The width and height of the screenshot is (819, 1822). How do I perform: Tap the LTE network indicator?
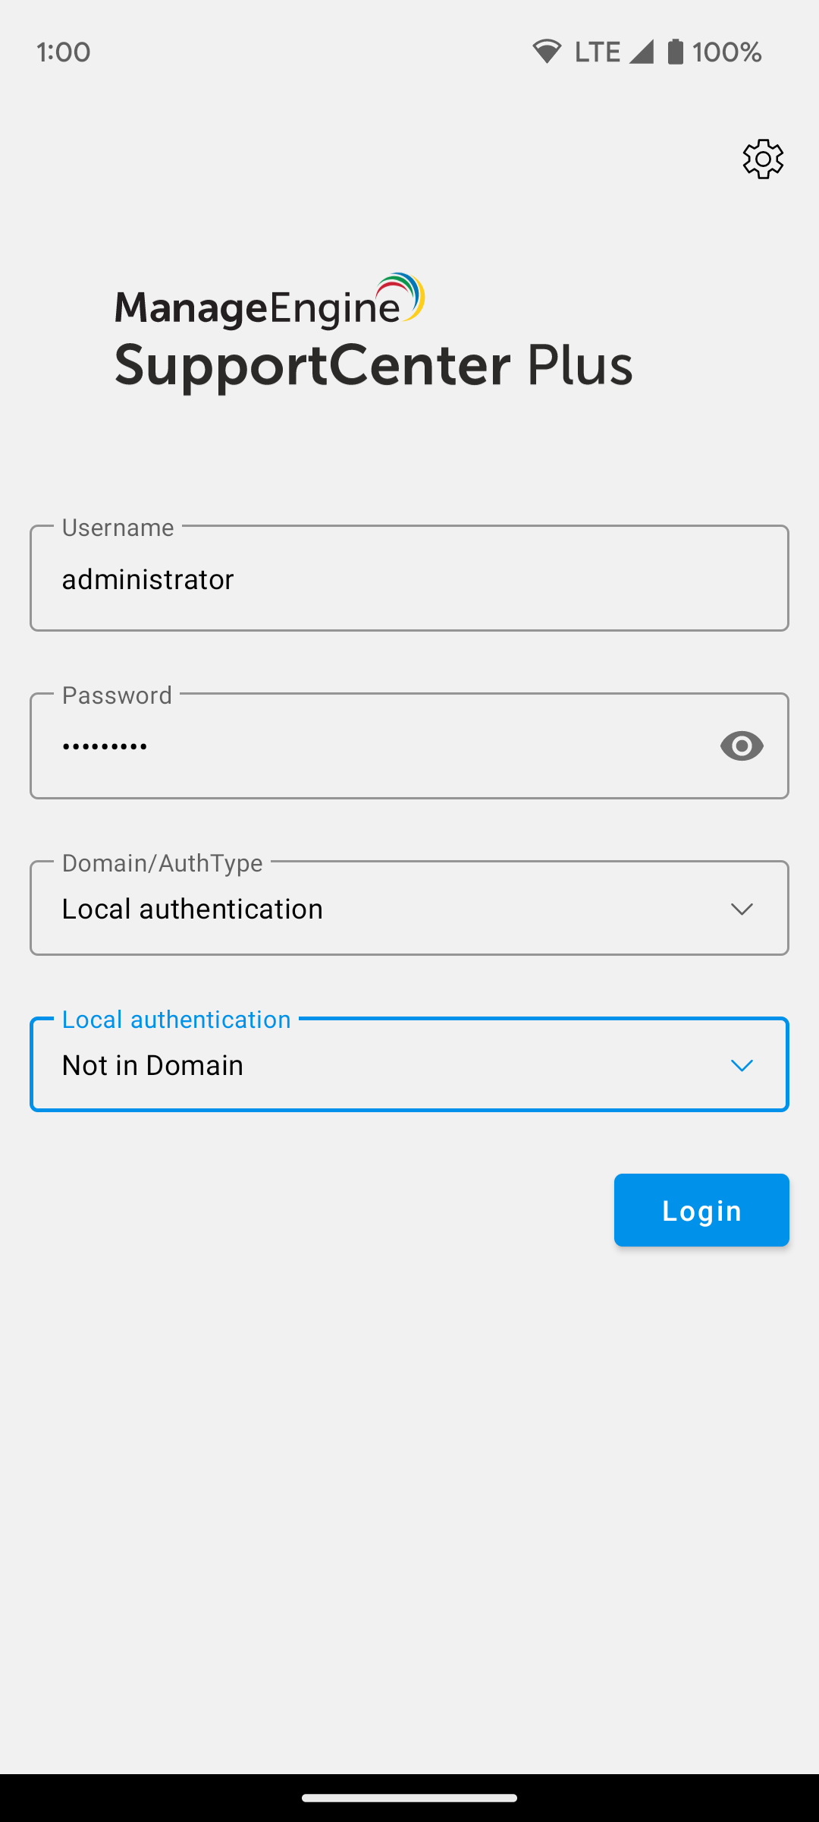pyautogui.click(x=598, y=52)
